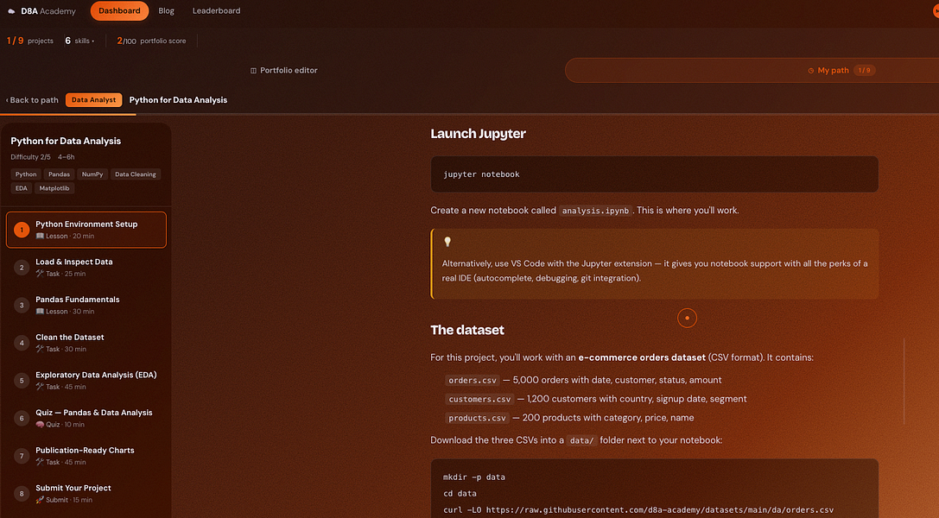The height and width of the screenshot is (518, 939).
Task: Click the customers.csv file name
Action: [x=479, y=399]
